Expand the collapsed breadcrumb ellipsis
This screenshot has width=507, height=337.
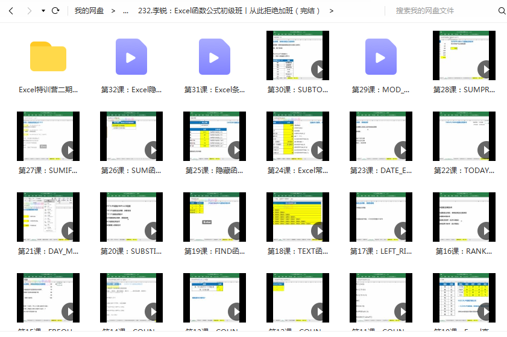[126, 11]
